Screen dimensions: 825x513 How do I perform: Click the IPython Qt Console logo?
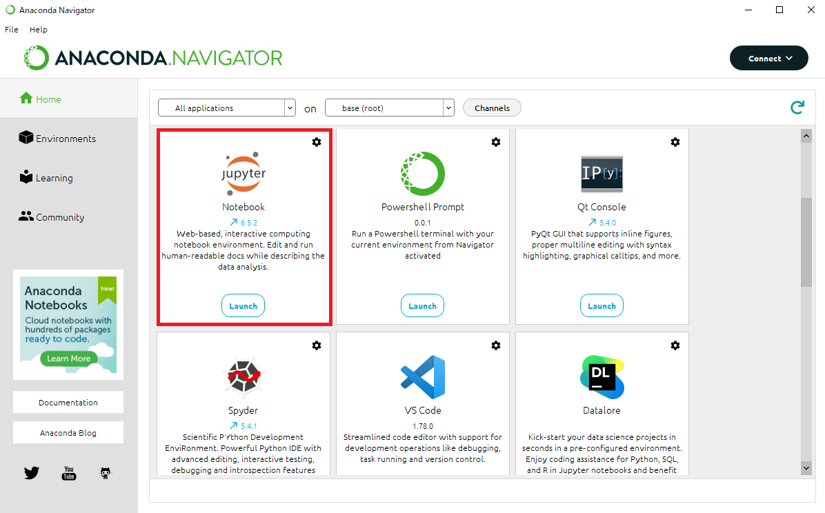tap(602, 174)
